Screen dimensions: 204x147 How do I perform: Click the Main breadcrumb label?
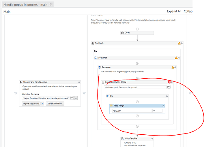point(7,11)
